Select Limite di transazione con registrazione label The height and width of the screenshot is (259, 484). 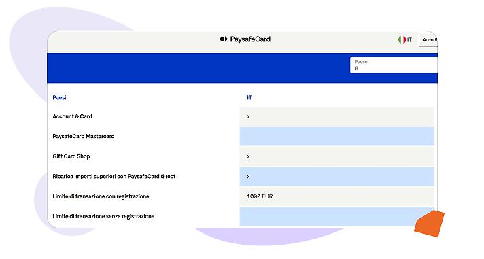tap(101, 196)
